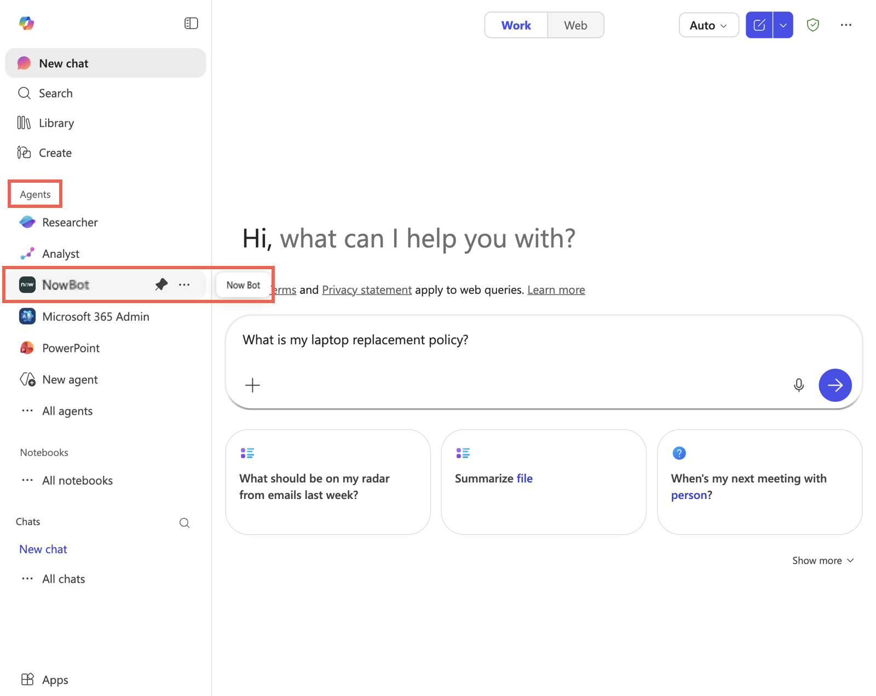Image resolution: width=876 pixels, height=696 pixels.
Task: Expand Show more suggestions
Action: point(823,560)
